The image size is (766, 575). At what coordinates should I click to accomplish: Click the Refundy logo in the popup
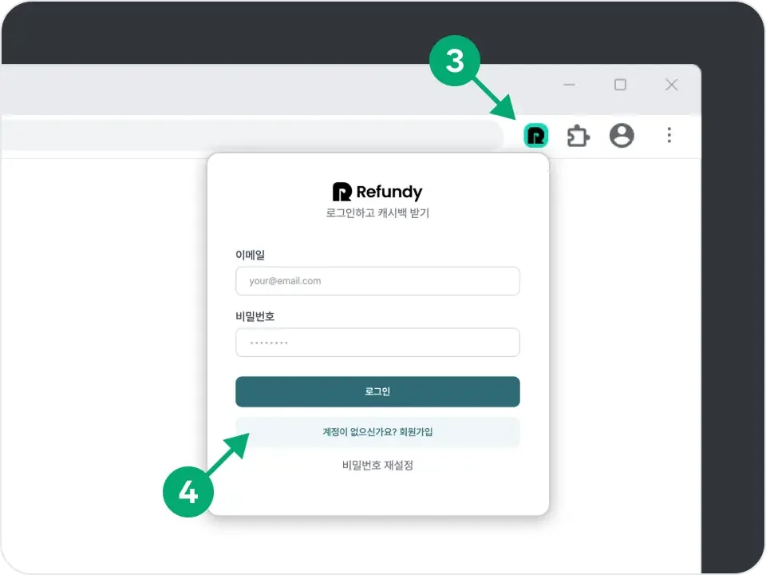point(377,192)
